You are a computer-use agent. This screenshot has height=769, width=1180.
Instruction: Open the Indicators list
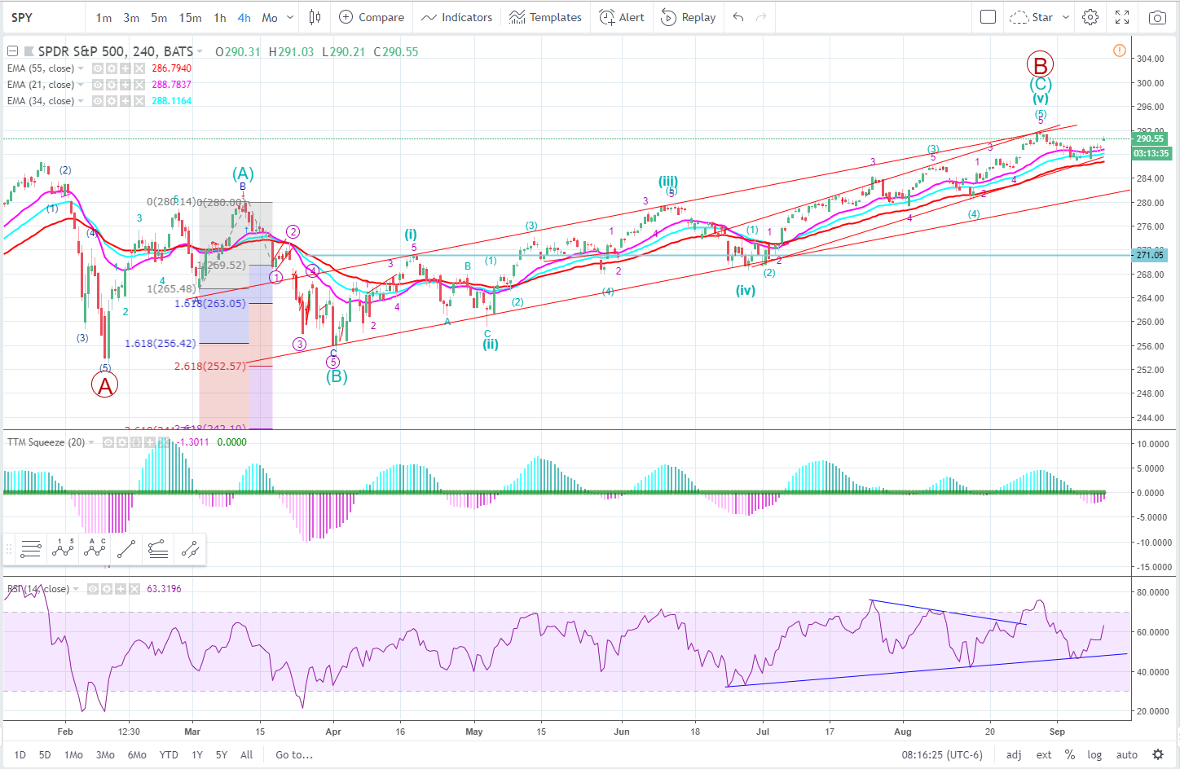coord(457,17)
